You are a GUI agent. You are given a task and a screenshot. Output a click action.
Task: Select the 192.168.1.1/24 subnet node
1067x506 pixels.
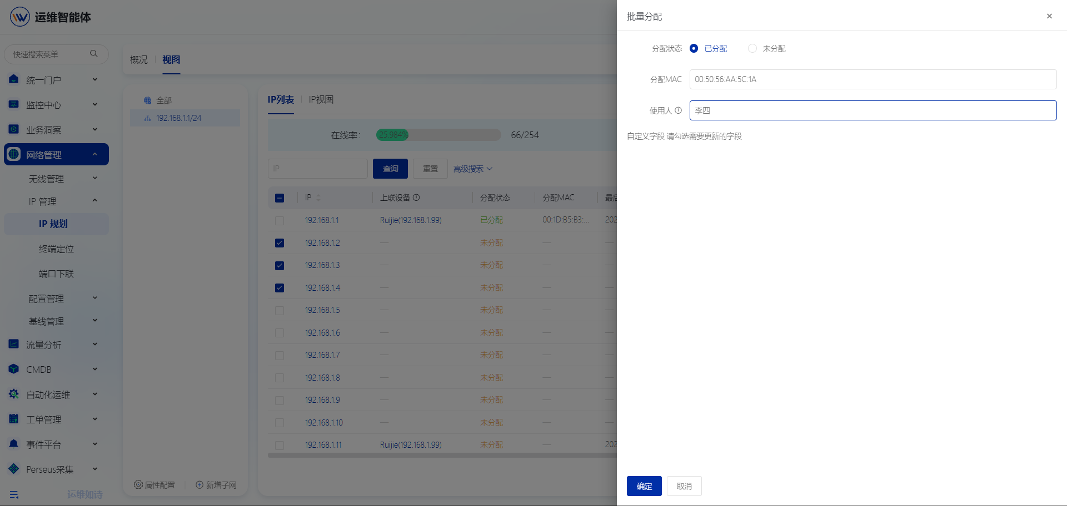[185, 118]
